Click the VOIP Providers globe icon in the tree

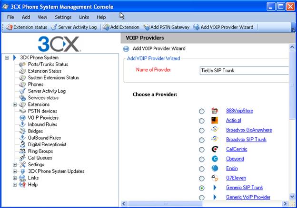tap(22, 118)
